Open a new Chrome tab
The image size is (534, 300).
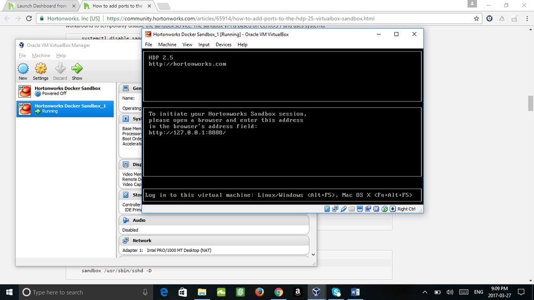[164, 6]
